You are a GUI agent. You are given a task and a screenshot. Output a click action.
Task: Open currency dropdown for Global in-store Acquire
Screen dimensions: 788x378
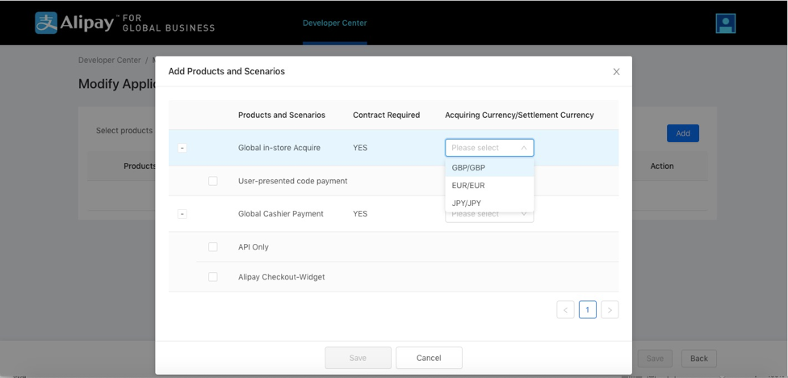point(489,148)
